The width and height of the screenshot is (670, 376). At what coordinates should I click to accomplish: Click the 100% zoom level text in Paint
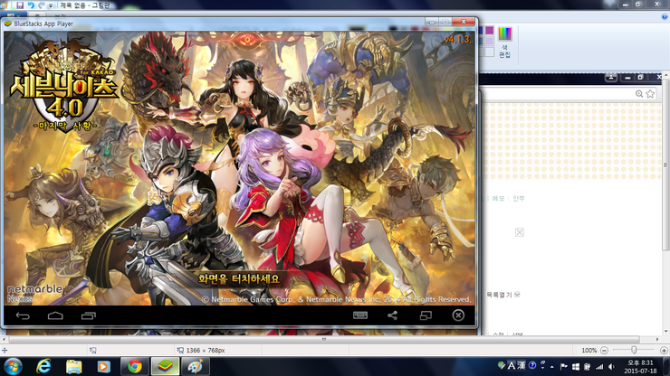point(589,351)
